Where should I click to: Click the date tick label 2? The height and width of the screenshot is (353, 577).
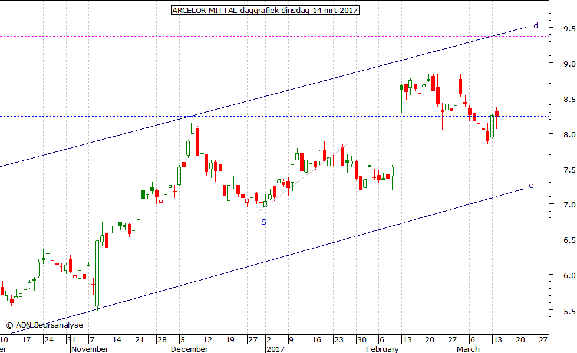point(268,340)
